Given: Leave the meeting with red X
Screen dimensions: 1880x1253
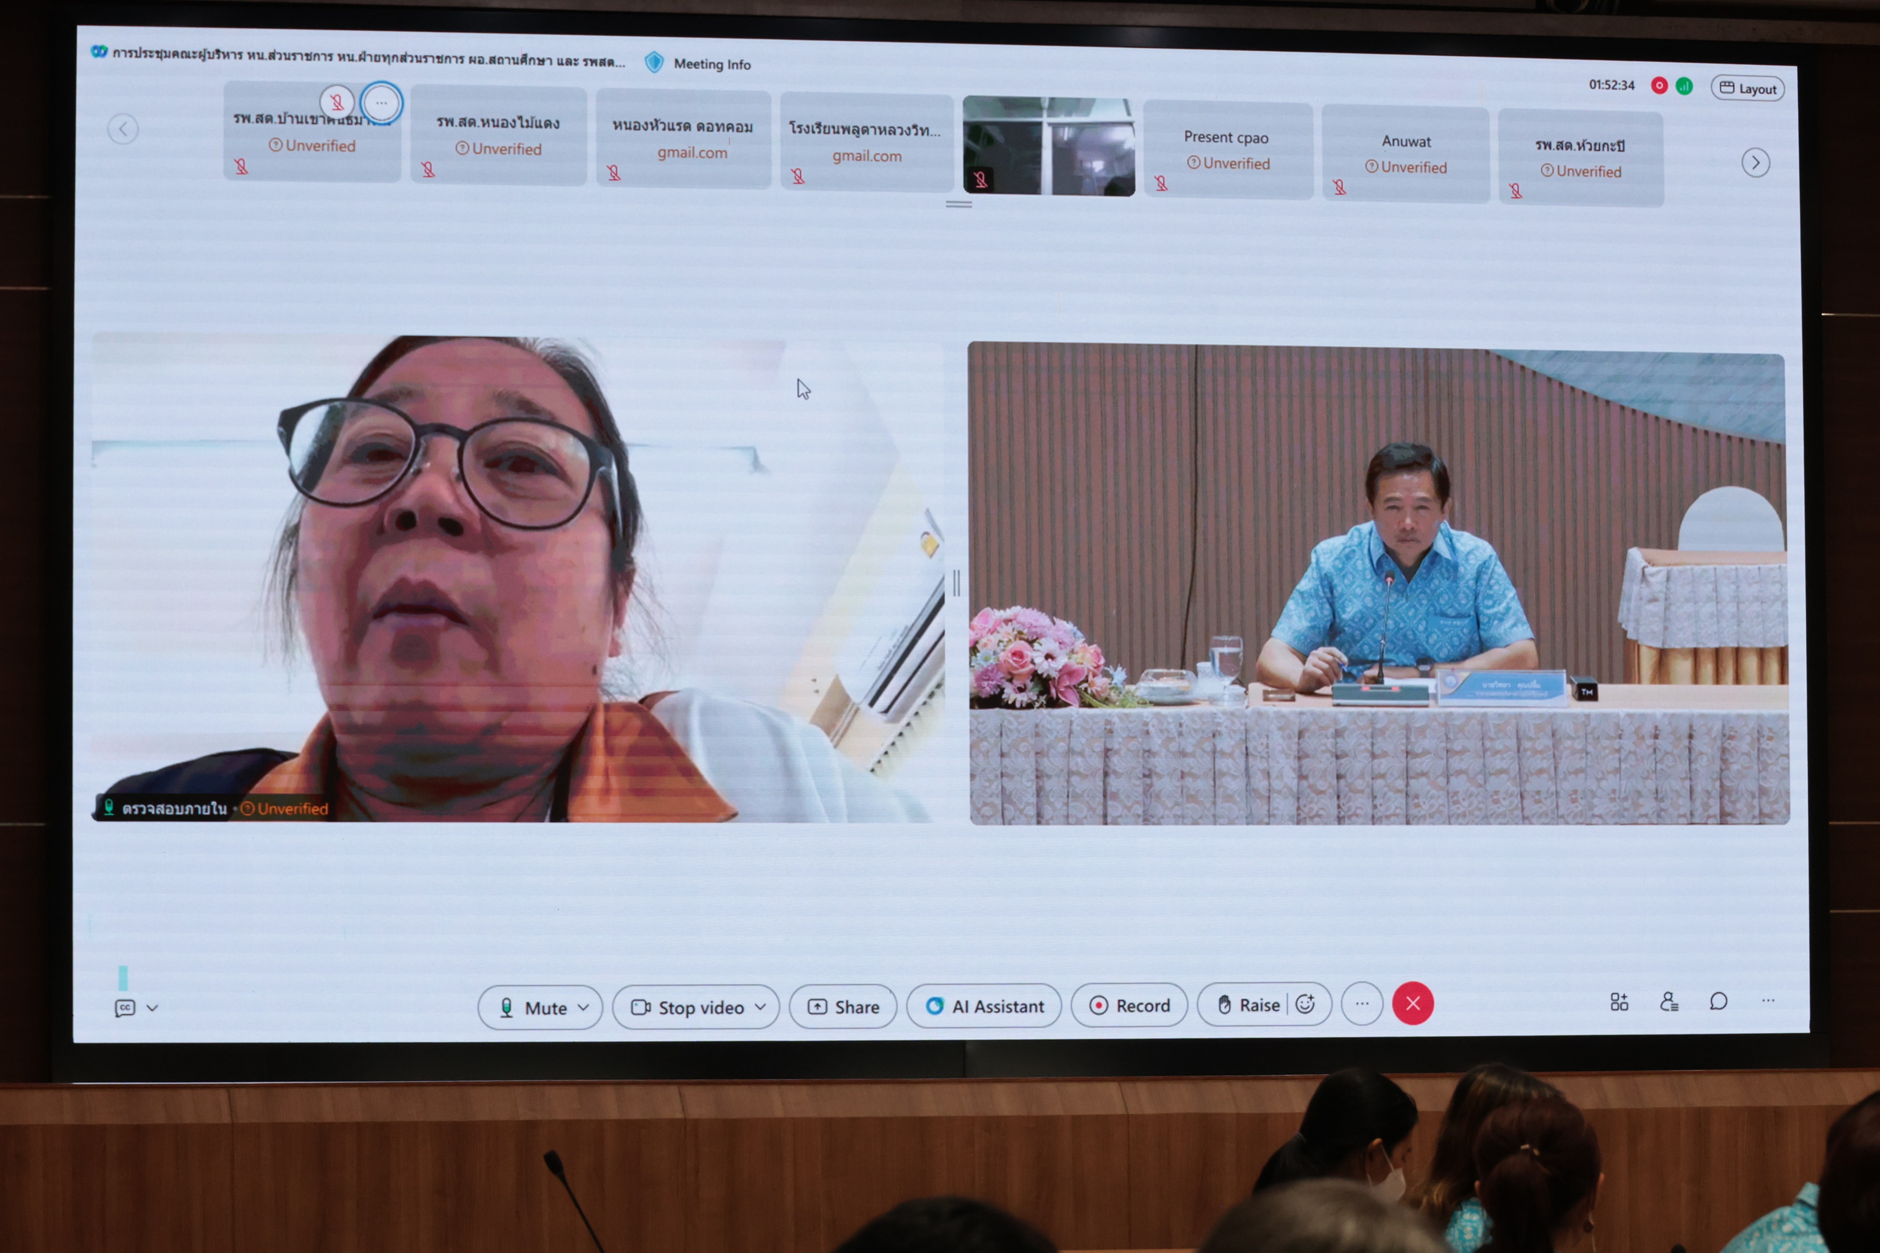Looking at the screenshot, I should (1412, 1003).
